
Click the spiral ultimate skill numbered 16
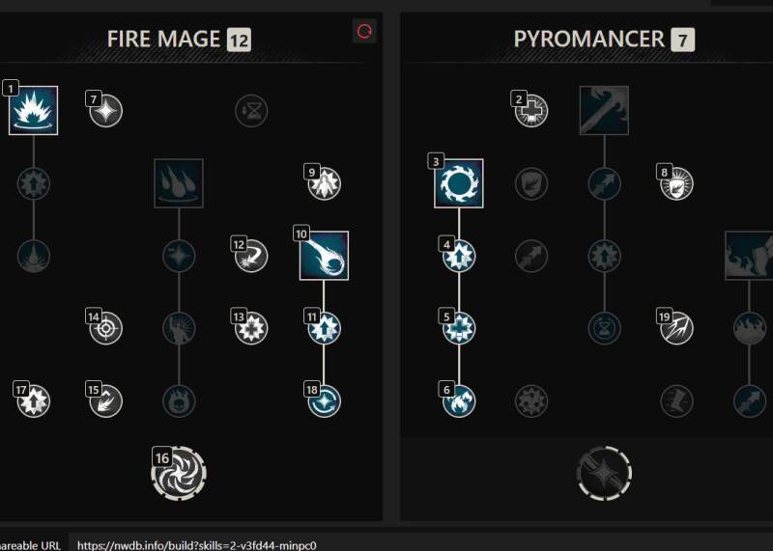point(179,473)
